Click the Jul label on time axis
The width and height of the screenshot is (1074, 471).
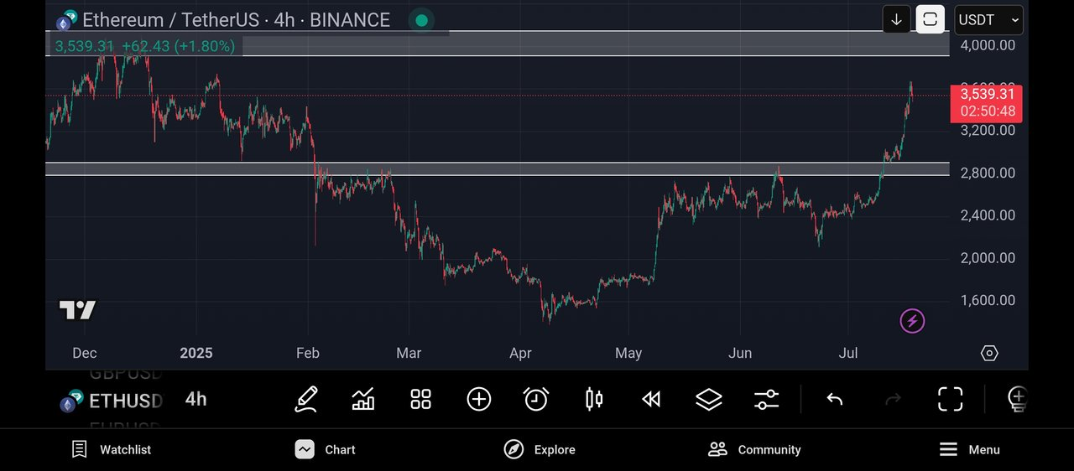848,353
